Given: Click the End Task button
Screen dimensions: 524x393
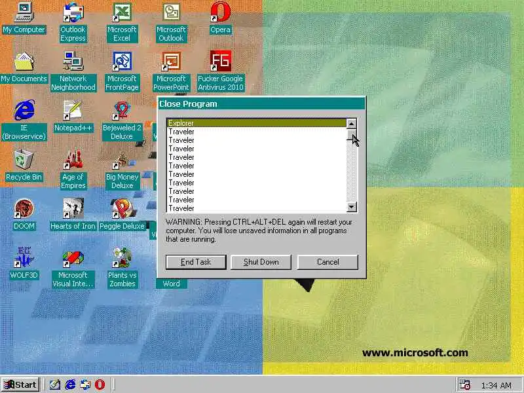Looking at the screenshot, I should (x=196, y=262).
